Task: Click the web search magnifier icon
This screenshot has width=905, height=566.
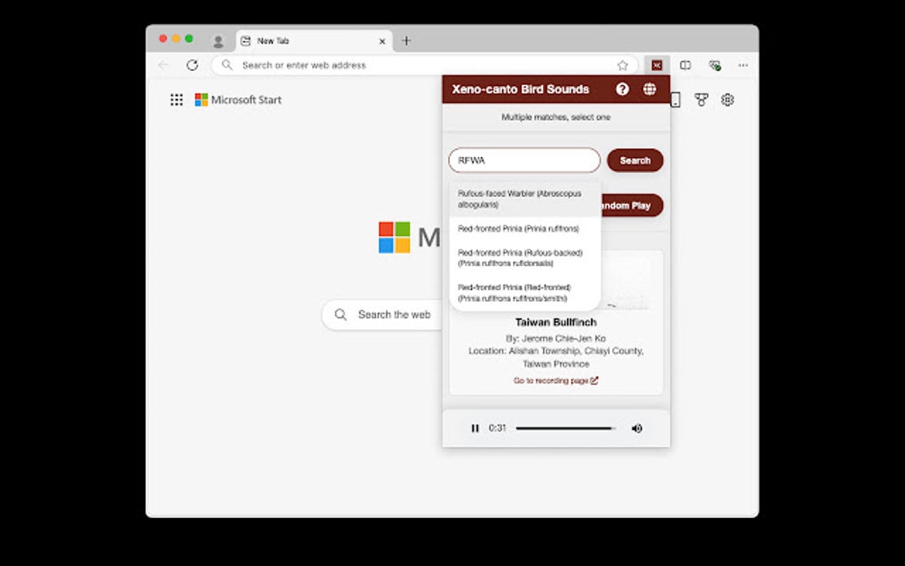Action: tap(341, 314)
